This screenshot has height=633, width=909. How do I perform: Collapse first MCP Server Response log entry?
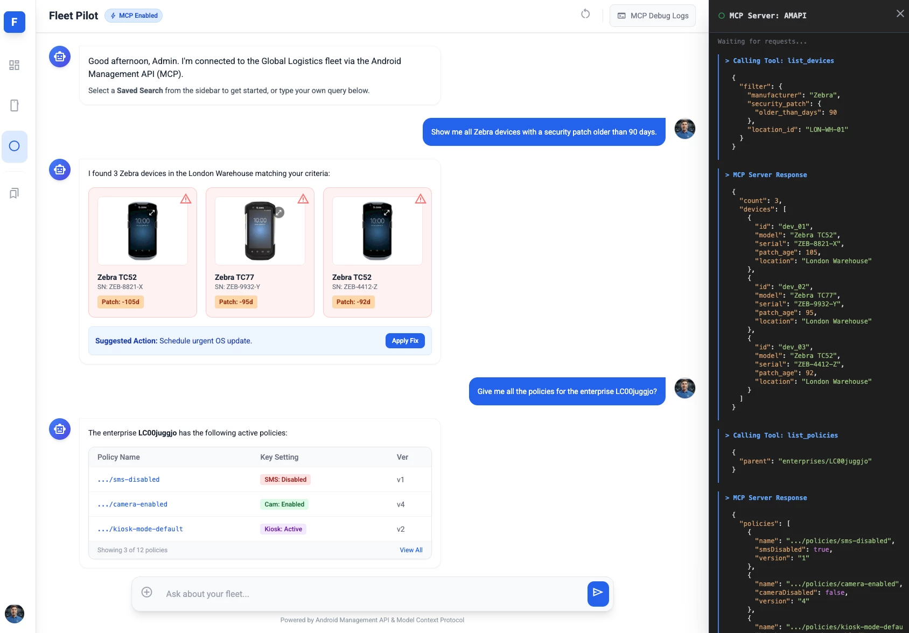point(766,175)
